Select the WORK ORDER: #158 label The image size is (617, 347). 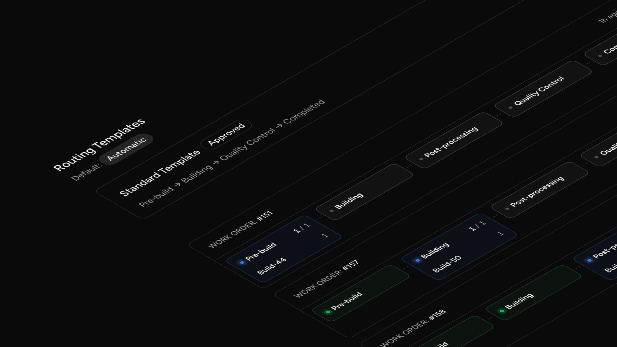coord(413,328)
